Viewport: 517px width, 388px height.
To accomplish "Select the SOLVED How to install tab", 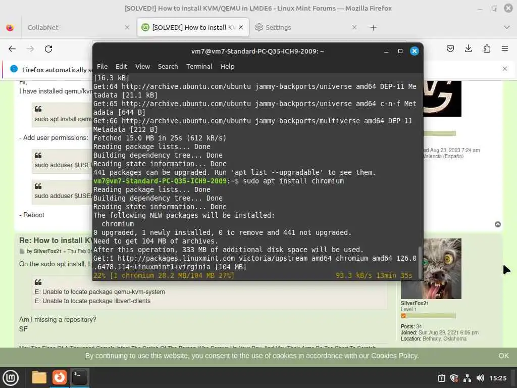I will click(193, 27).
